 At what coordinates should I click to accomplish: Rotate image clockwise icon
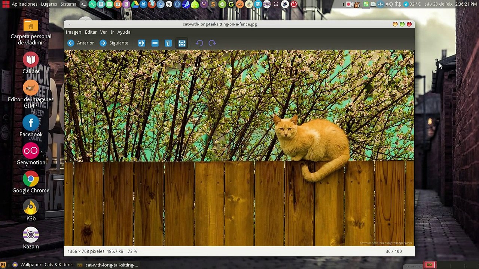pyautogui.click(x=212, y=43)
